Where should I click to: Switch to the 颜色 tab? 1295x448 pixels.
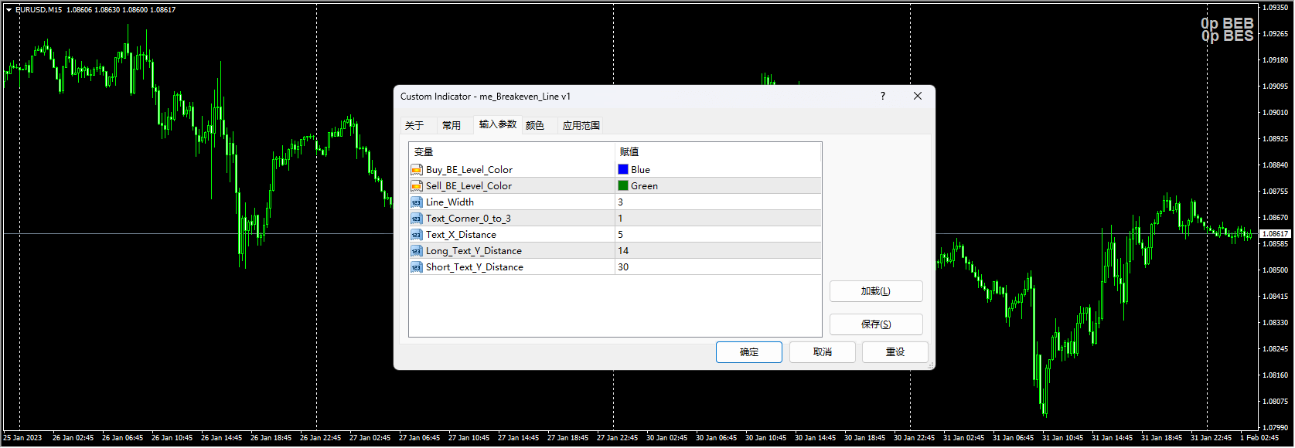535,125
